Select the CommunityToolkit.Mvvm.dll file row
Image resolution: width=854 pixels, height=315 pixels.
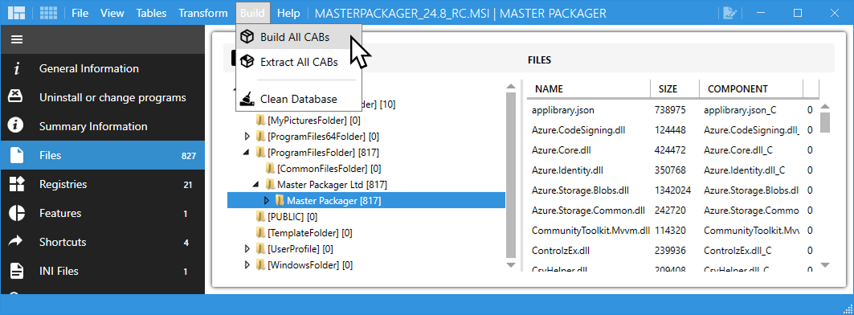(672, 231)
